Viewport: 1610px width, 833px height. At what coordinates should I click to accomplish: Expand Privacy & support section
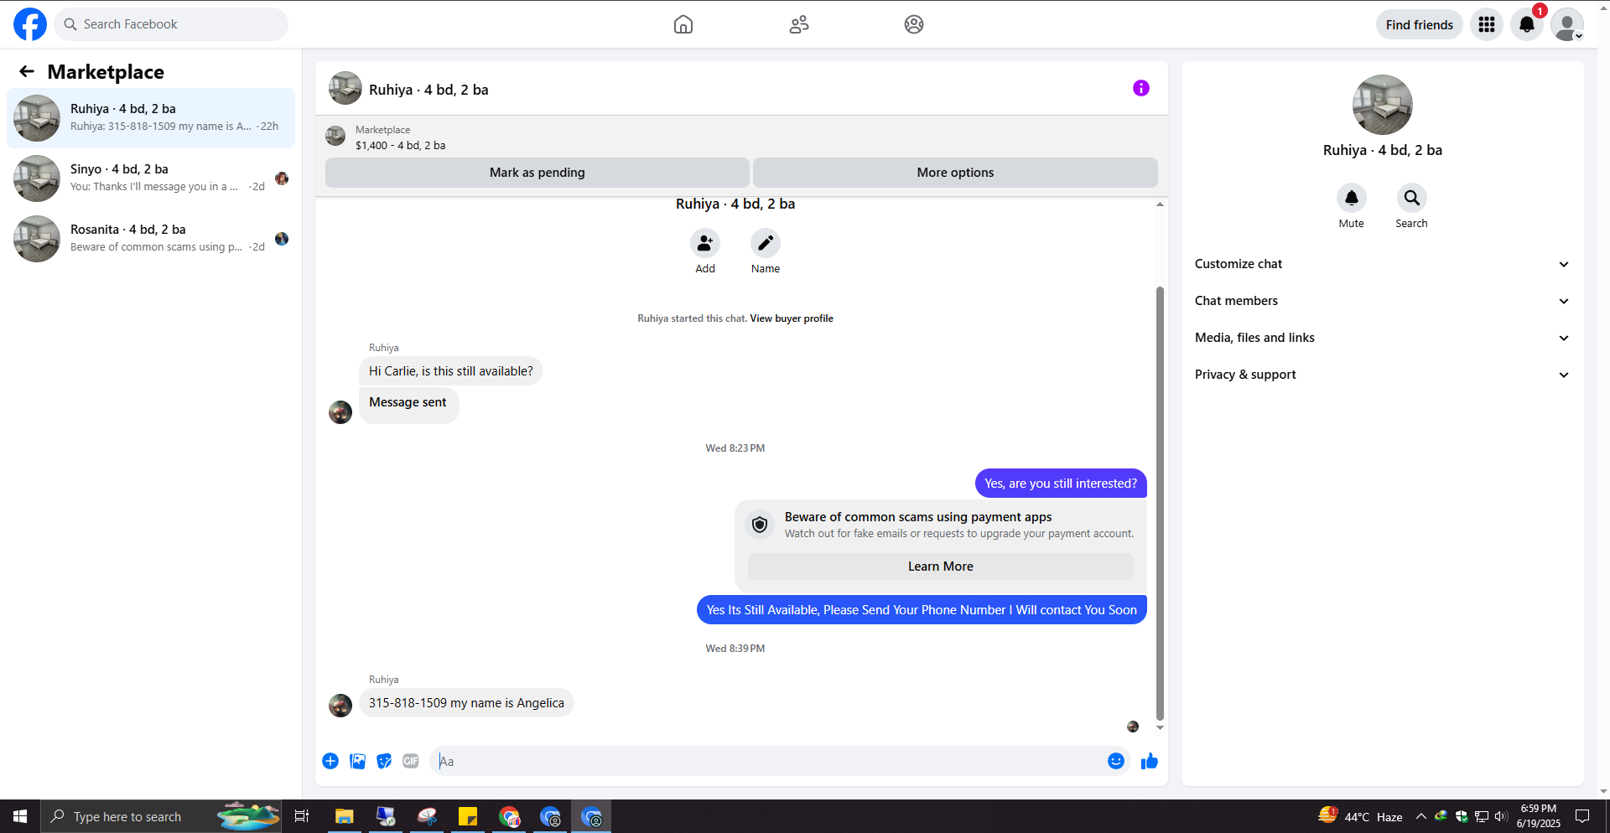point(1382,375)
